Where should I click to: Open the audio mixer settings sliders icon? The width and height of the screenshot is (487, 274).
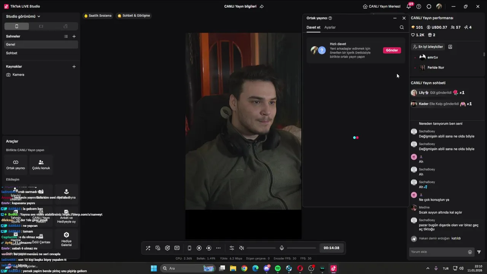232,248
